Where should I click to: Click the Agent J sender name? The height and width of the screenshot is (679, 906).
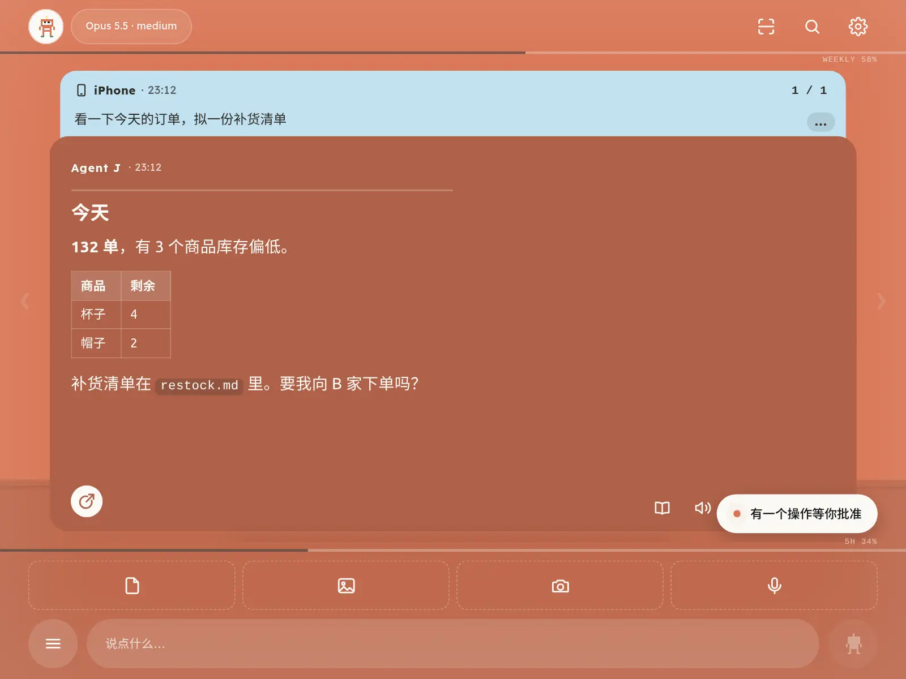click(x=96, y=168)
